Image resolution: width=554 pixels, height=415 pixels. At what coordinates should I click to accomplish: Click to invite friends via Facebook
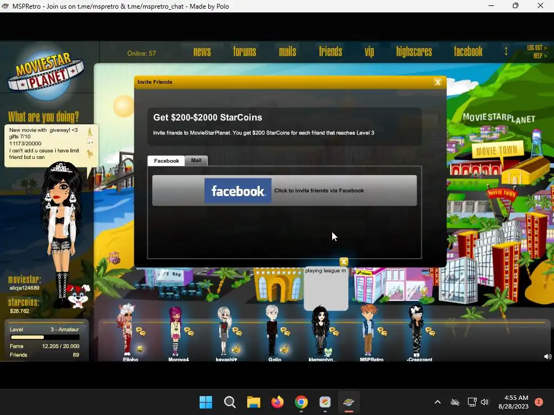tap(285, 191)
